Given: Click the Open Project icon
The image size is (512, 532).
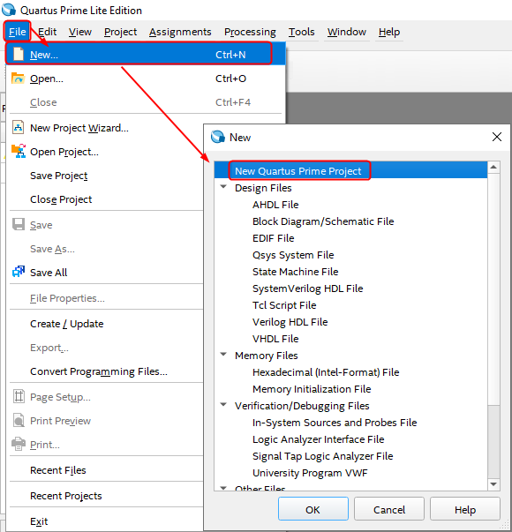Looking at the screenshot, I should tap(19, 152).
